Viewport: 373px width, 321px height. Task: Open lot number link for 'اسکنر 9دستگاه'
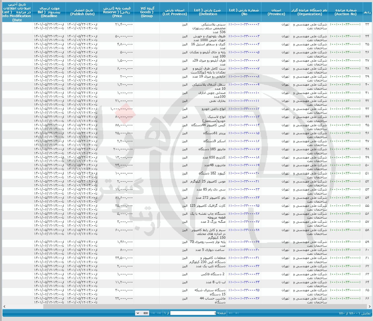[x=244, y=141]
